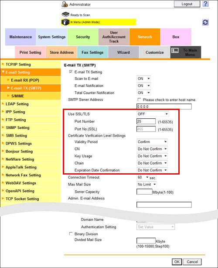Open the Use SSL/TLS dropdown

tap(153, 114)
